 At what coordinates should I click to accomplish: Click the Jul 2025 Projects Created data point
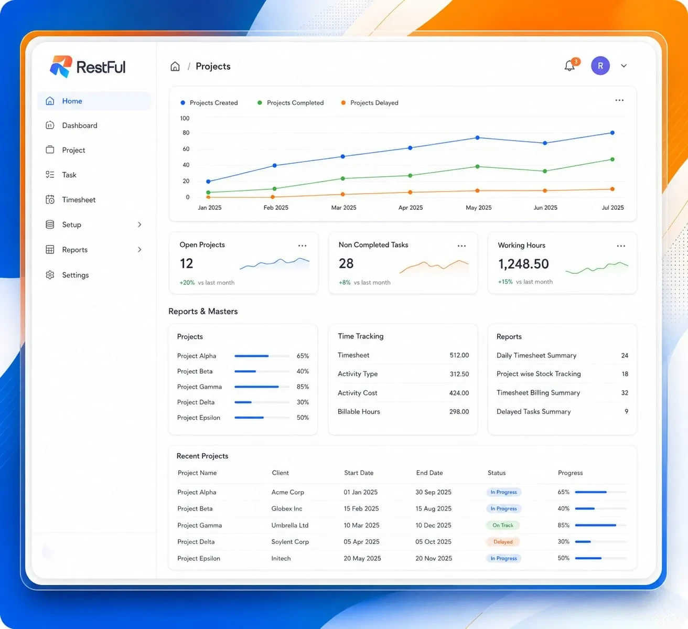(x=612, y=133)
